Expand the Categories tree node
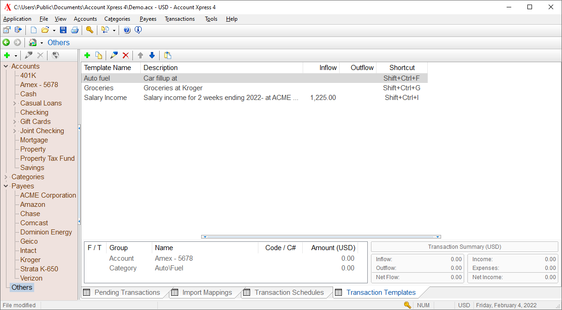 (x=6, y=177)
